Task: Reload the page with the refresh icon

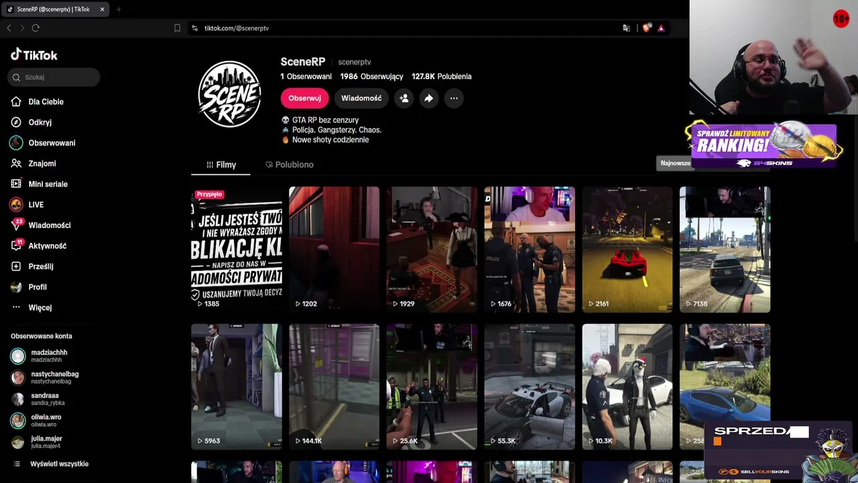Action: click(36, 28)
